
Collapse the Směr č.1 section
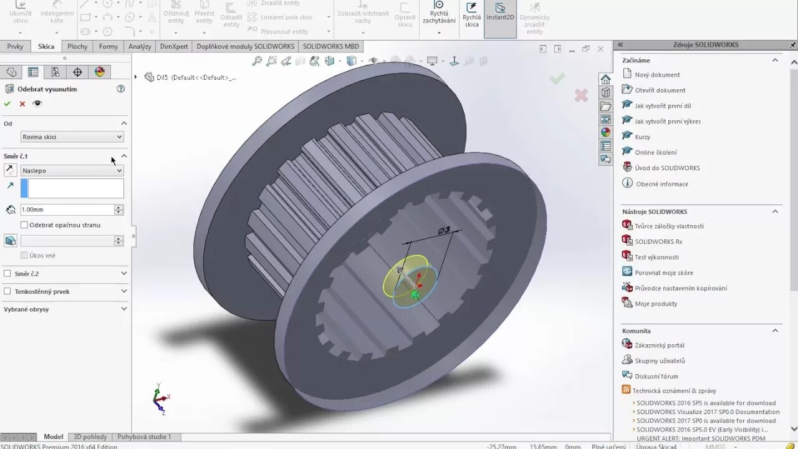tap(123, 156)
